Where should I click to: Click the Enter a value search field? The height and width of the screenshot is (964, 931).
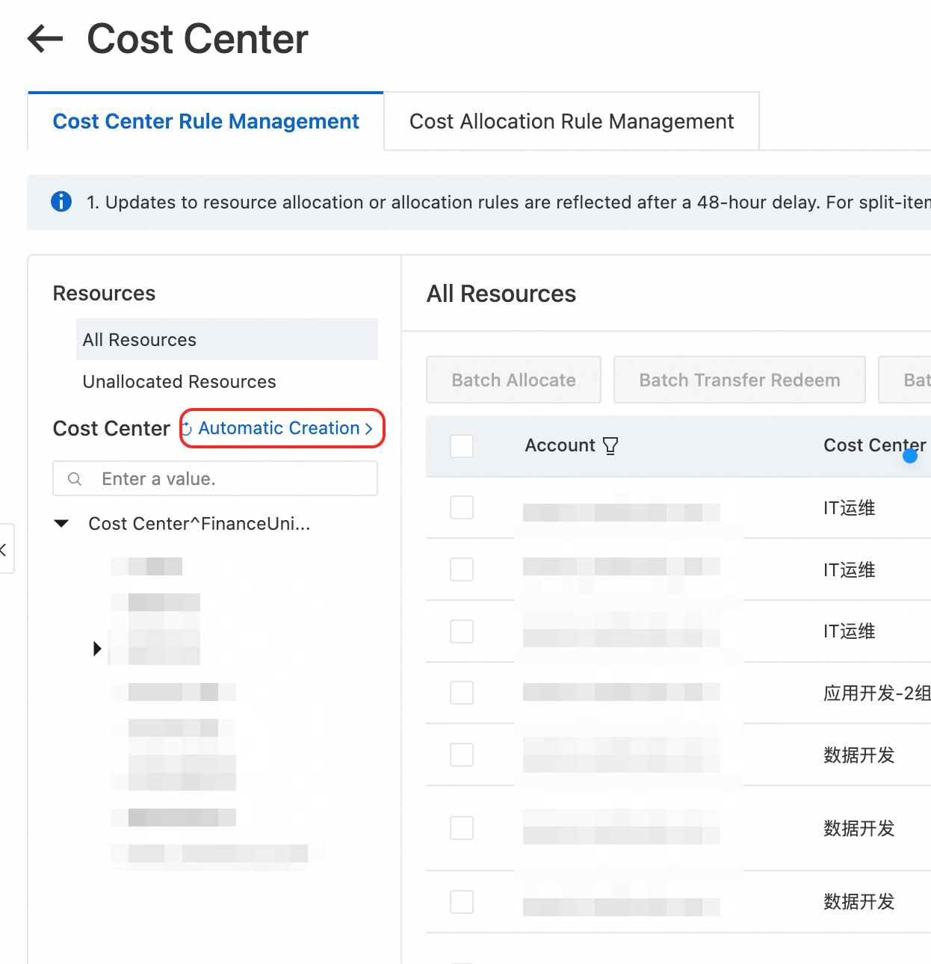(215, 478)
